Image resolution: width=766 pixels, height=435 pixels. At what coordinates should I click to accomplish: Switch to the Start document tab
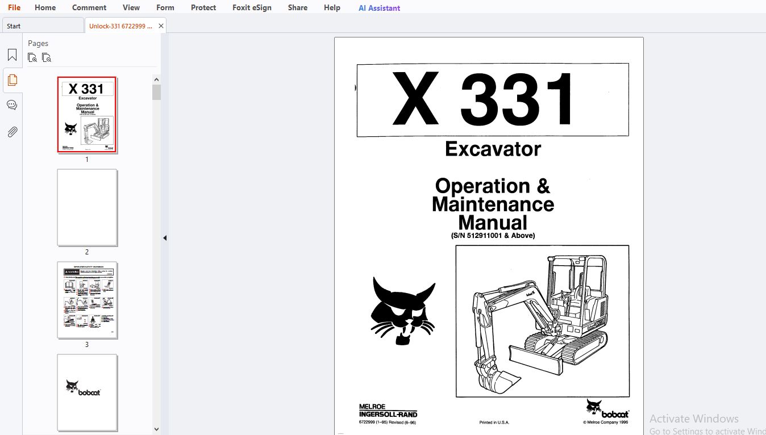(x=43, y=26)
